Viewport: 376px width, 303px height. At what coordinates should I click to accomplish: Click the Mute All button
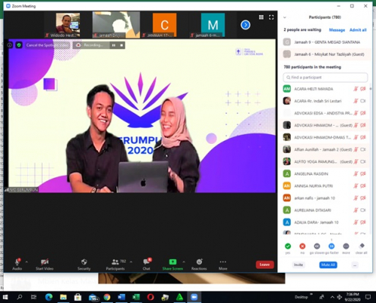(x=328, y=264)
